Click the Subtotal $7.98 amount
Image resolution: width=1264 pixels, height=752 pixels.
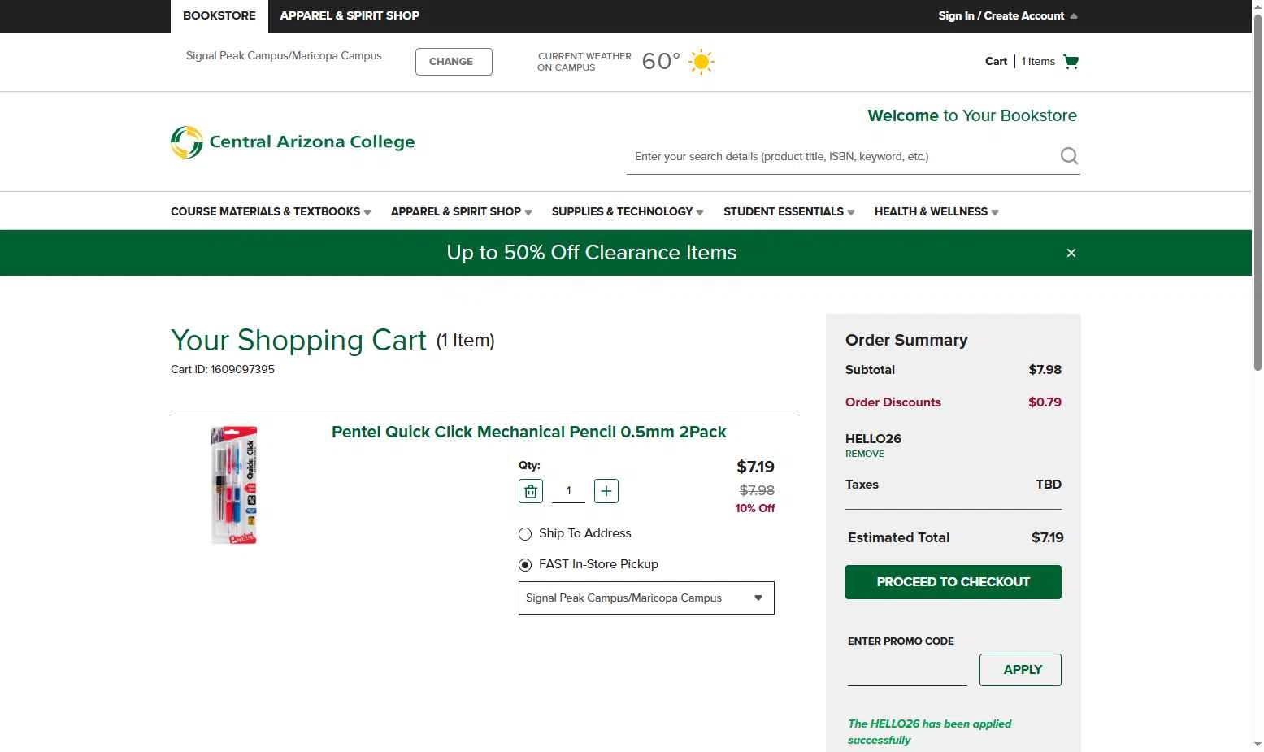(1045, 370)
